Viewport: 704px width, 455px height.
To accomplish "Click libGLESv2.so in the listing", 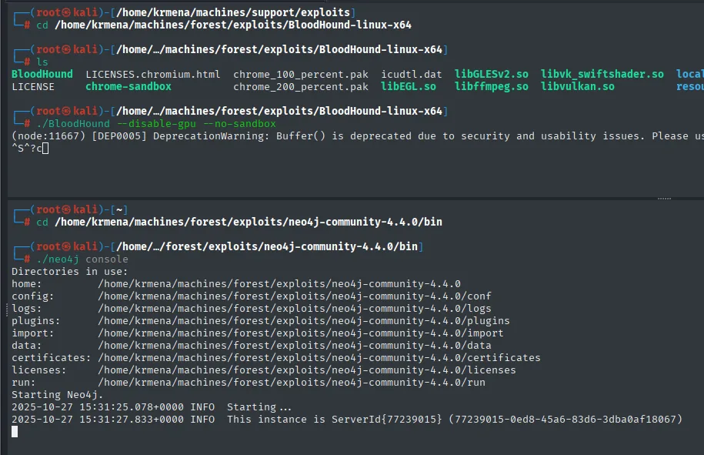I will click(x=491, y=74).
